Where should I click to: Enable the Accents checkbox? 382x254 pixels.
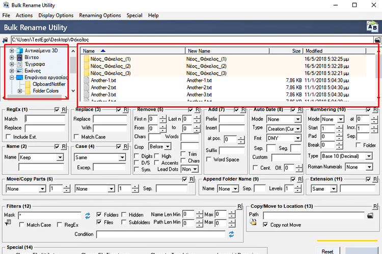click(x=157, y=163)
